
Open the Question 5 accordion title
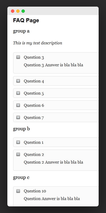(x=34, y=93)
